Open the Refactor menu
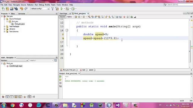 click(30, 5)
